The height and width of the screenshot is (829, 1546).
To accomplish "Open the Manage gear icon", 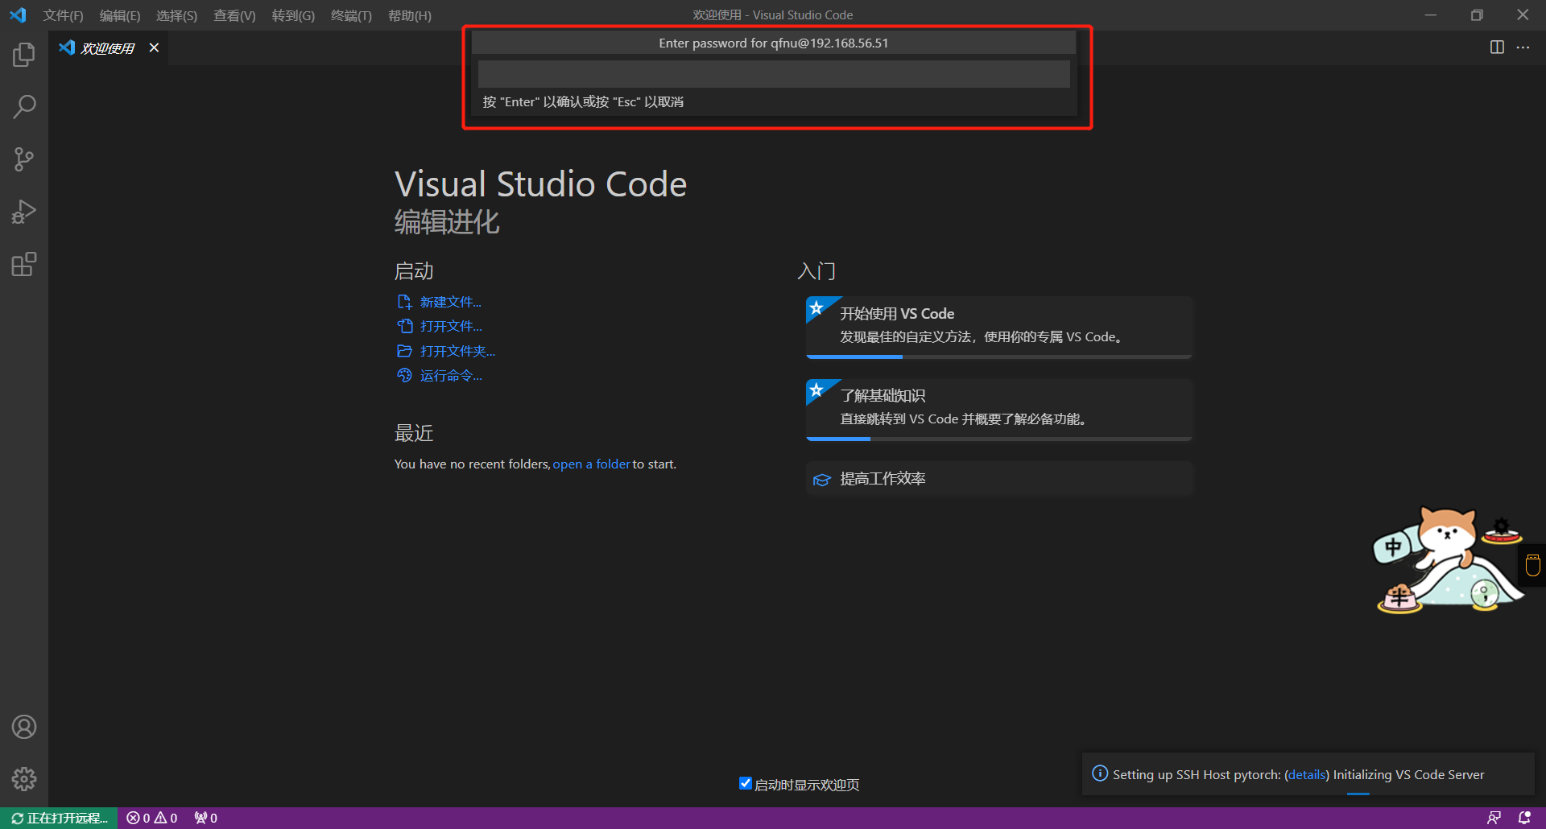I will 24,778.
